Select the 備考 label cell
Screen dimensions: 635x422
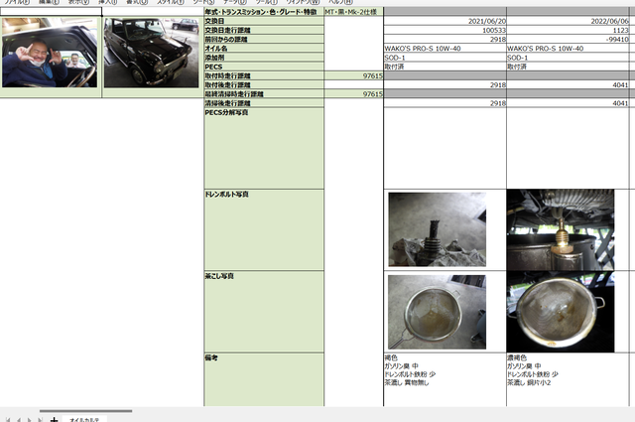pyautogui.click(x=264, y=379)
